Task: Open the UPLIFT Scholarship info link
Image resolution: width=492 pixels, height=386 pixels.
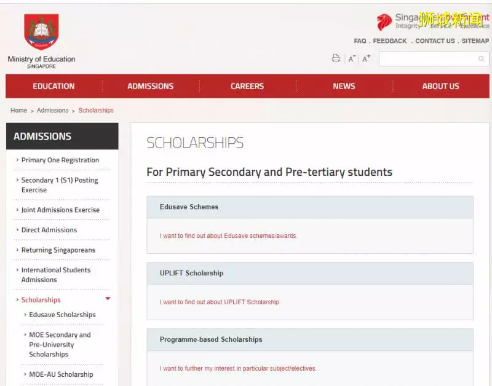Action: coord(220,302)
